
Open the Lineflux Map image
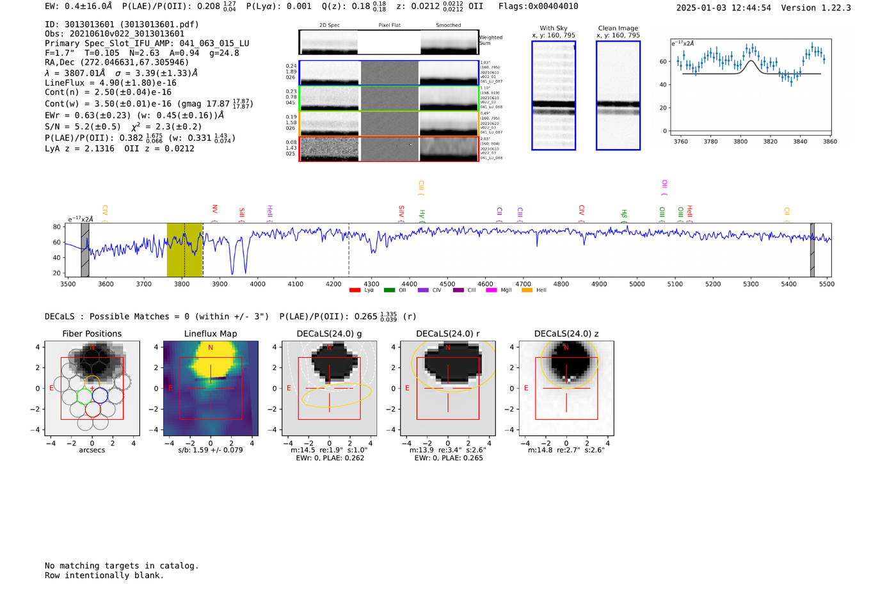click(x=211, y=388)
